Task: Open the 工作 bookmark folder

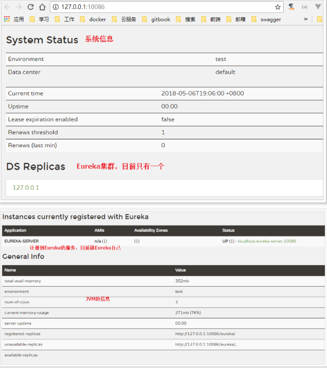Action: [65, 19]
